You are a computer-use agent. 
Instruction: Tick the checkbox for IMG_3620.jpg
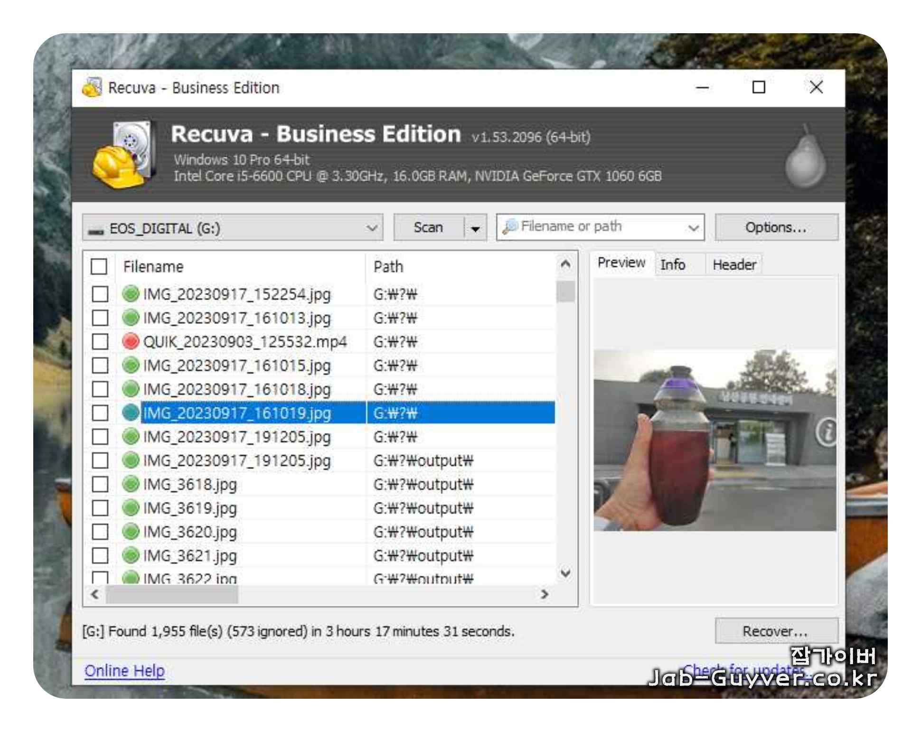(x=100, y=531)
